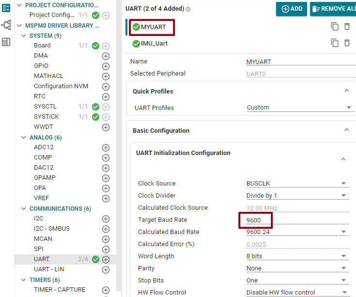This screenshot has width=356, height=297.
Task: Select the SYSCTL module in sidebar
Action: coord(45,107)
